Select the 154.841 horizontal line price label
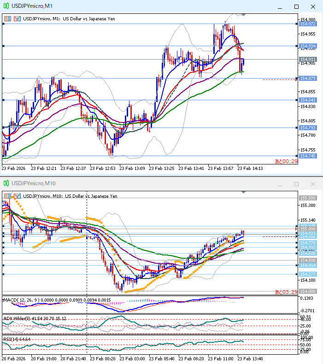 click(x=308, y=100)
